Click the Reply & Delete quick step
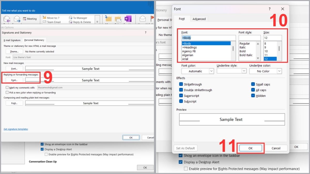Viewport: 310px width, 174px height. pyautogui.click(x=80, y=22)
